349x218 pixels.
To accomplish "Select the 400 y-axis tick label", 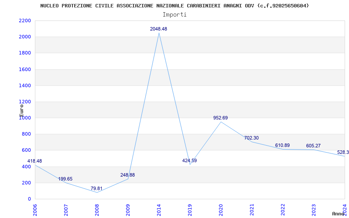I will point(27,167).
